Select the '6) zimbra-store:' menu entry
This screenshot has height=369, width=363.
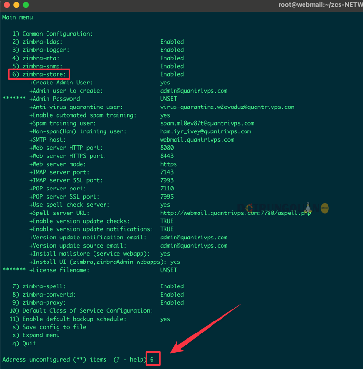click(x=39, y=74)
